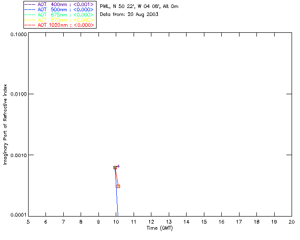Viewport: 300px width, 240px height.
Task: Click the 0.0100 y-axis tick label
Action: pos(19,94)
